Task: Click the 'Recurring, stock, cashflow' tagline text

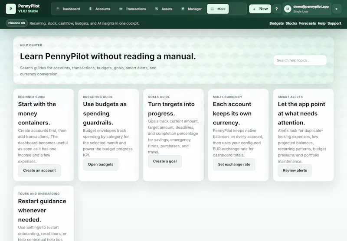Action: [x=84, y=23]
